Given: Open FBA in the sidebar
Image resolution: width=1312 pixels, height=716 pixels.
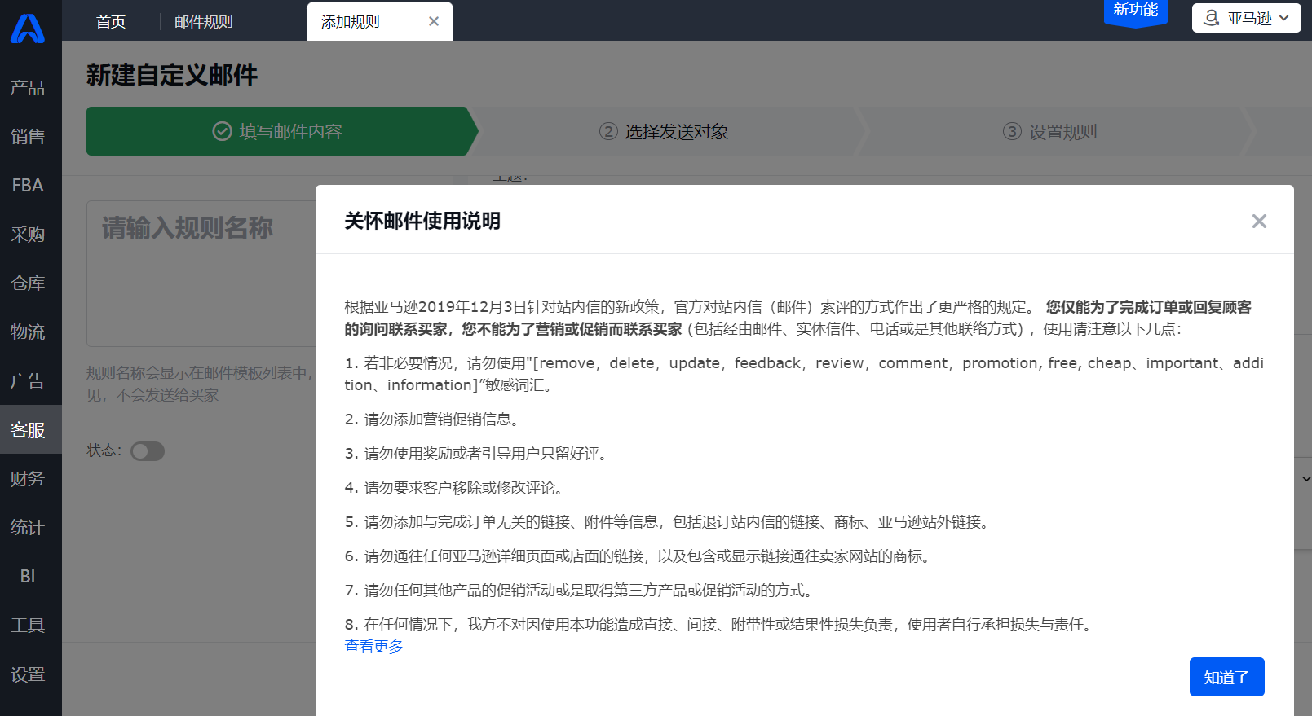Looking at the screenshot, I should 28,186.
